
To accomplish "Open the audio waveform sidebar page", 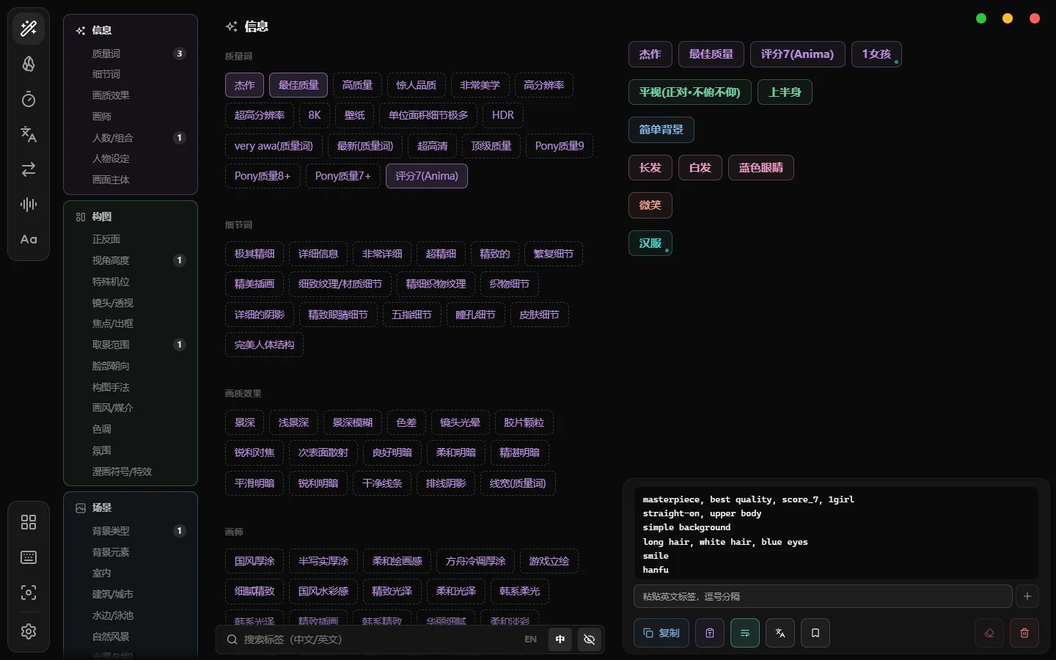I will 29,205.
